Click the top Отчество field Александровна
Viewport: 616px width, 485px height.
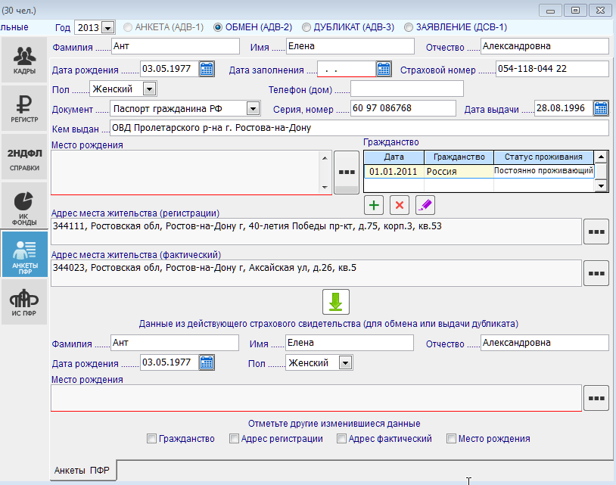pyautogui.click(x=545, y=46)
